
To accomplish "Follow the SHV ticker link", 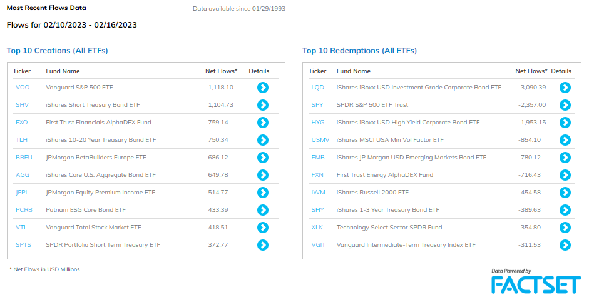I will click(22, 105).
